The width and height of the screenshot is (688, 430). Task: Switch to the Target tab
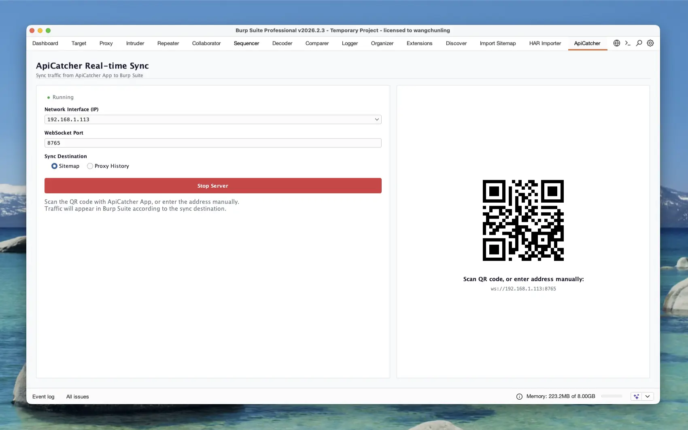79,43
